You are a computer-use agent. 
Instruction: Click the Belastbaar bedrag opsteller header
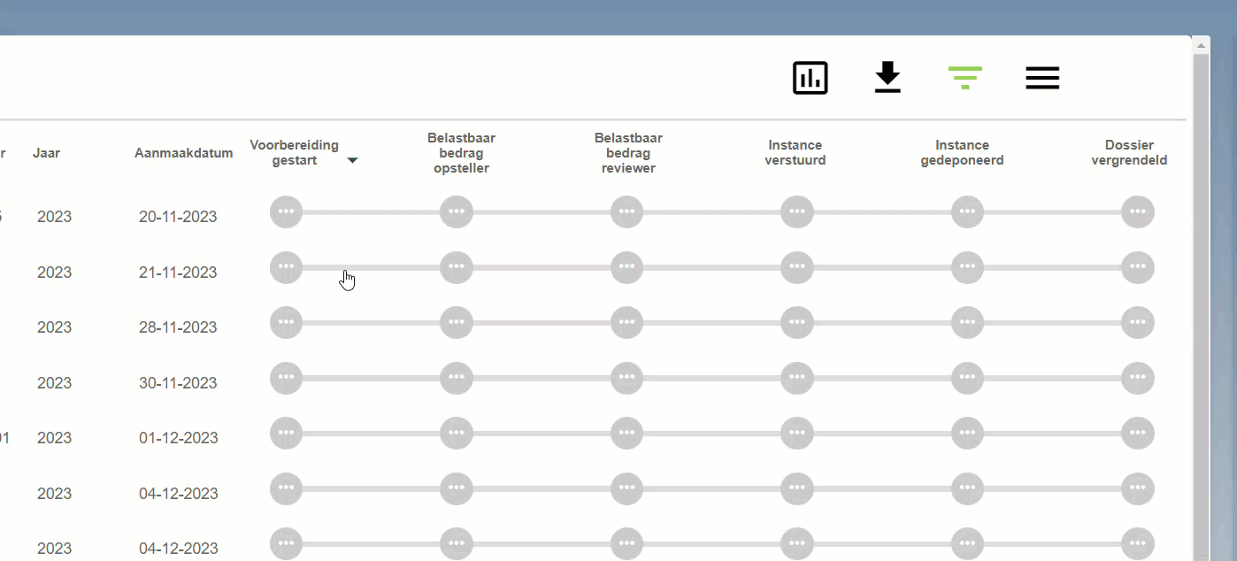click(461, 153)
